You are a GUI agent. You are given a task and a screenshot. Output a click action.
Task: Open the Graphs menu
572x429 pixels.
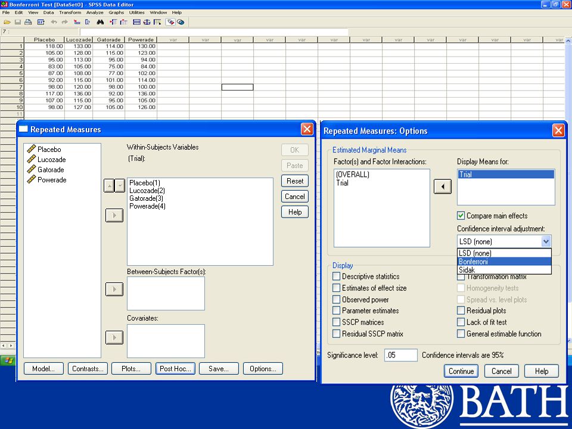click(x=116, y=13)
